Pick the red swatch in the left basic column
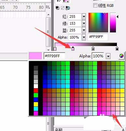This screenshot has width=126, height=131. point(36,91)
